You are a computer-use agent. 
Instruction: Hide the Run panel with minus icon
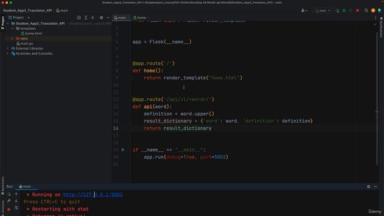click(x=376, y=187)
